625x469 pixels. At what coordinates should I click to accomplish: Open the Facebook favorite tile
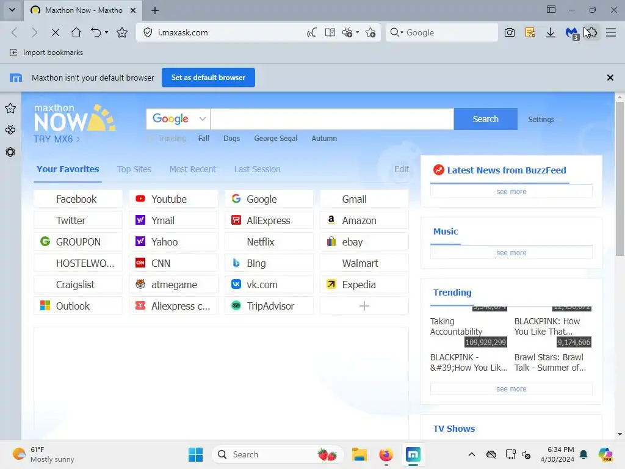pyautogui.click(x=78, y=198)
